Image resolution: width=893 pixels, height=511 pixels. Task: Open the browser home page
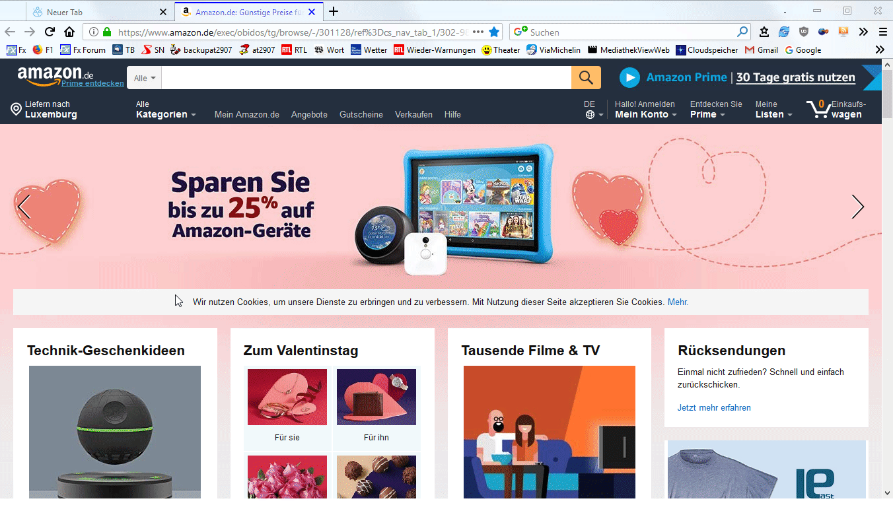69,32
